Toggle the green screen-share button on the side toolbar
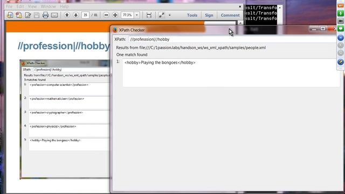Screen dimensions: 345x194 341,29
